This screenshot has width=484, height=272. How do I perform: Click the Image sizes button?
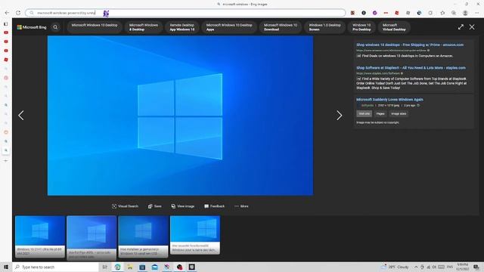[399, 114]
